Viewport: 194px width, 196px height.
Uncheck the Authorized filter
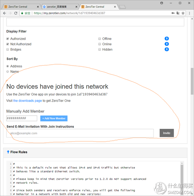click(8, 39)
